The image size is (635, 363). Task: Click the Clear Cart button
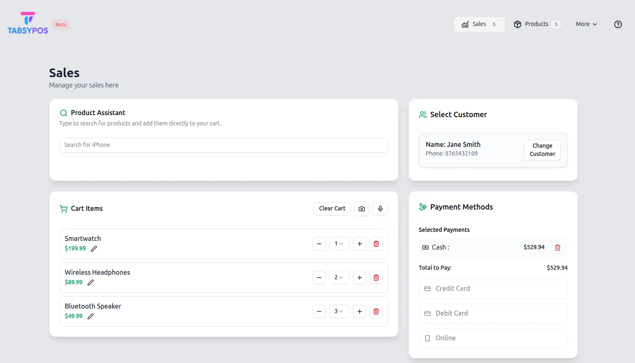click(332, 209)
